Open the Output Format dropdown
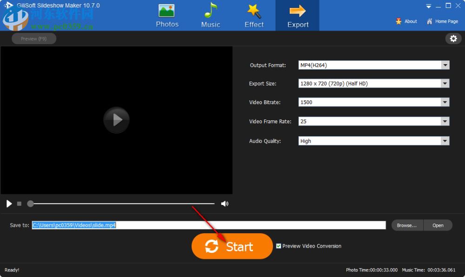Viewport: 465px width, 277px height. [x=445, y=65]
